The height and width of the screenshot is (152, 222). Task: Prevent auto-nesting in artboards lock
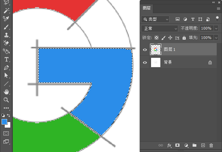click(x=177, y=38)
